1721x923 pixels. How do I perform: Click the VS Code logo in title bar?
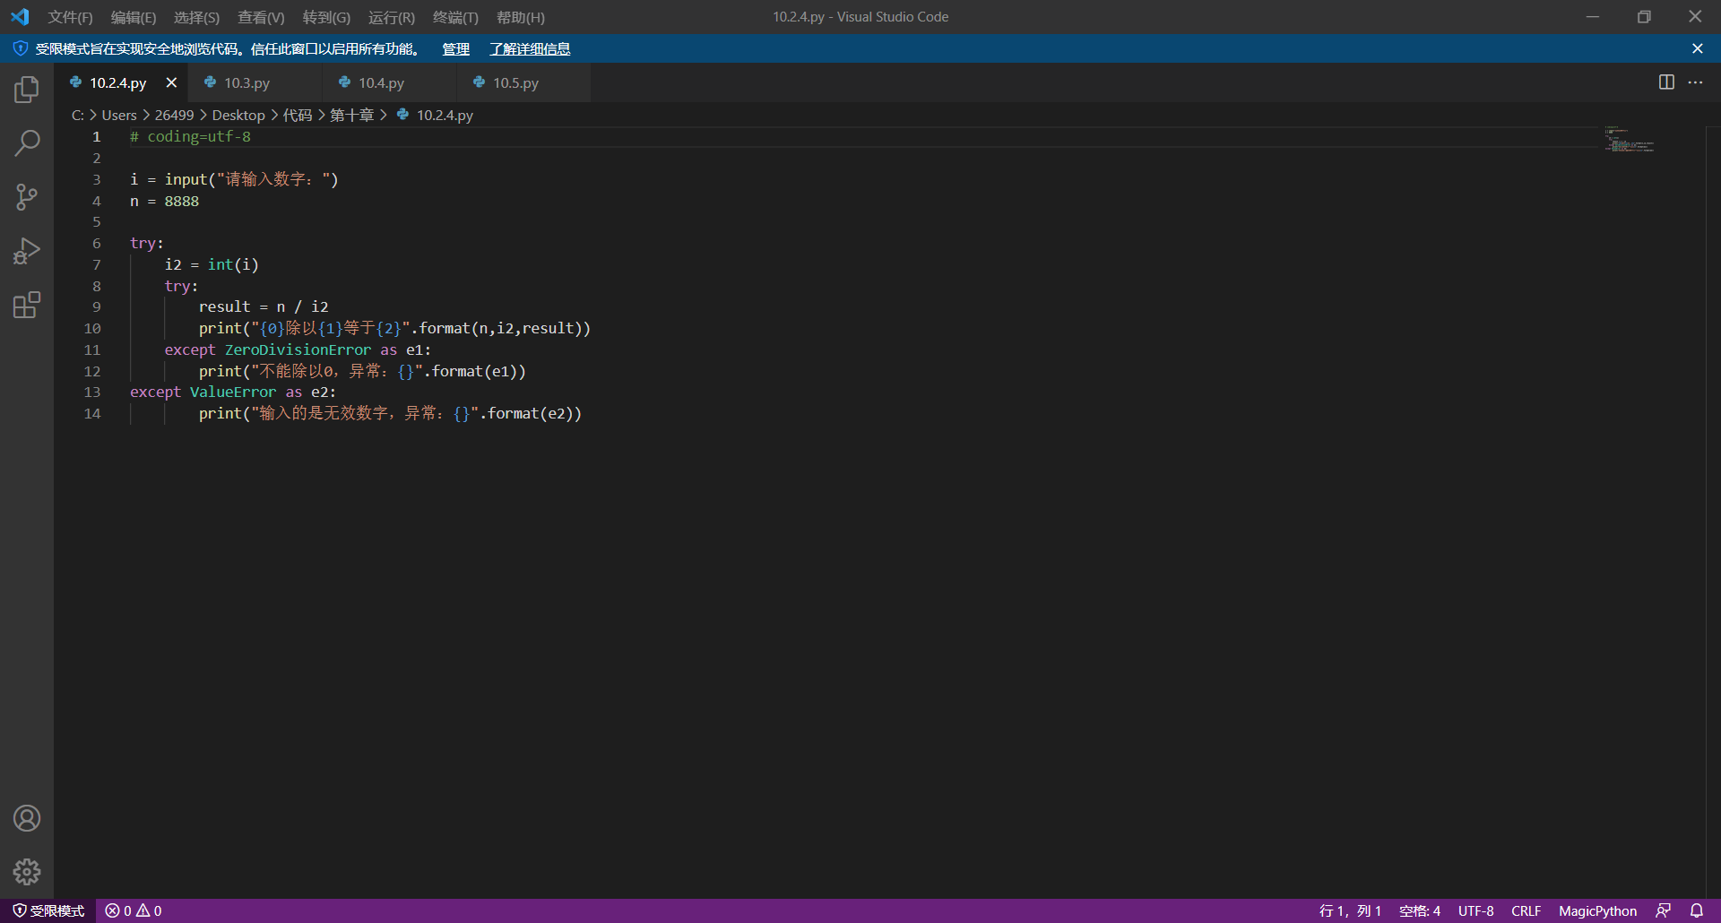tap(20, 17)
